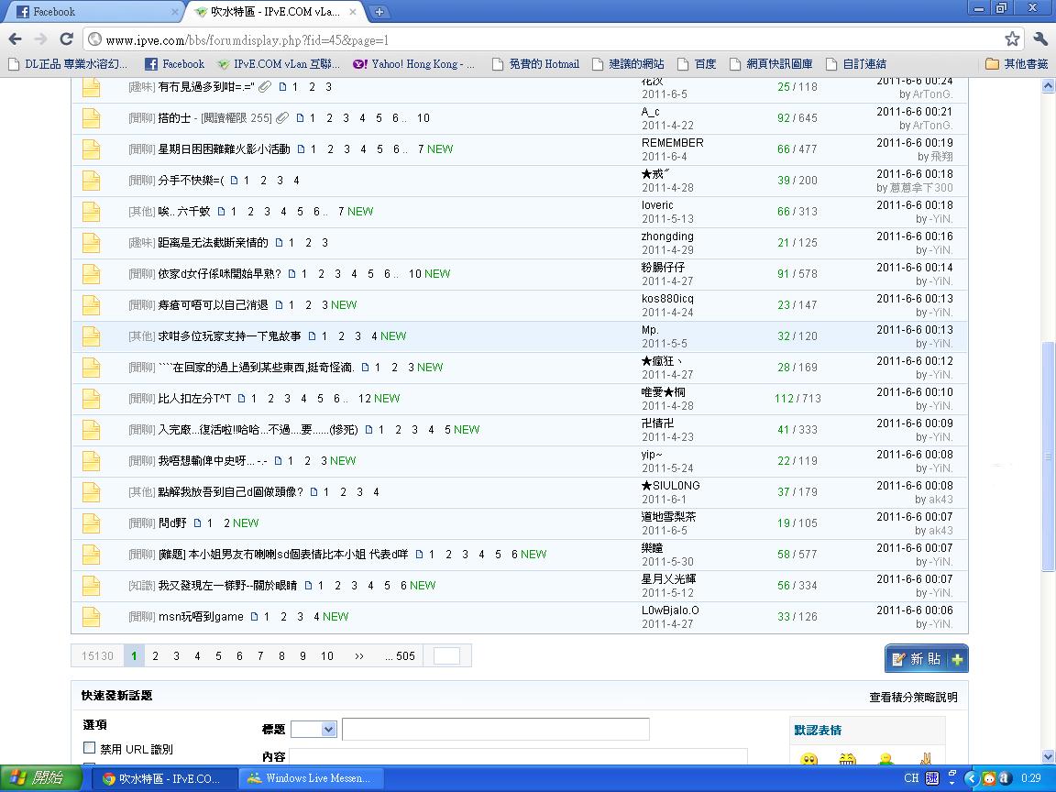Image resolution: width=1056 pixels, height=792 pixels.
Task: Open Windows Live Messenger from the taskbar
Action: tap(310, 778)
